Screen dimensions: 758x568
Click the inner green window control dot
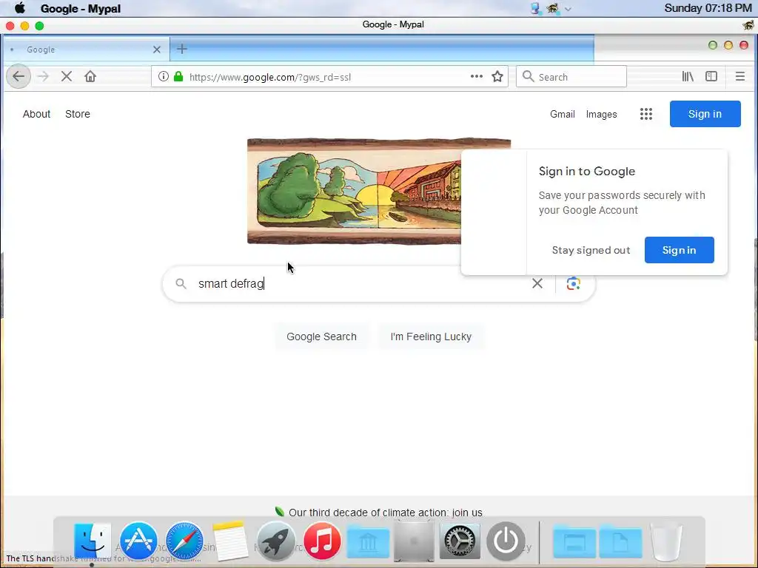713,45
